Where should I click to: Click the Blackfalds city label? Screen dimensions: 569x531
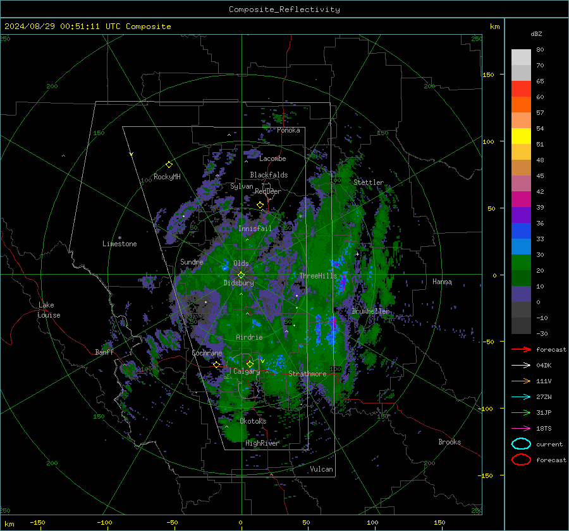pos(269,175)
